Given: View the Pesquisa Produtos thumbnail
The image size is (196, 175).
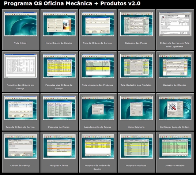Looking at the screenshot, I should 136,146.
